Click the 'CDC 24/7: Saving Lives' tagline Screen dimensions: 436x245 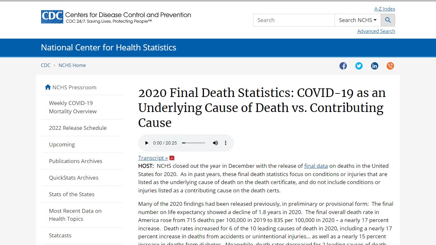pos(109,21)
